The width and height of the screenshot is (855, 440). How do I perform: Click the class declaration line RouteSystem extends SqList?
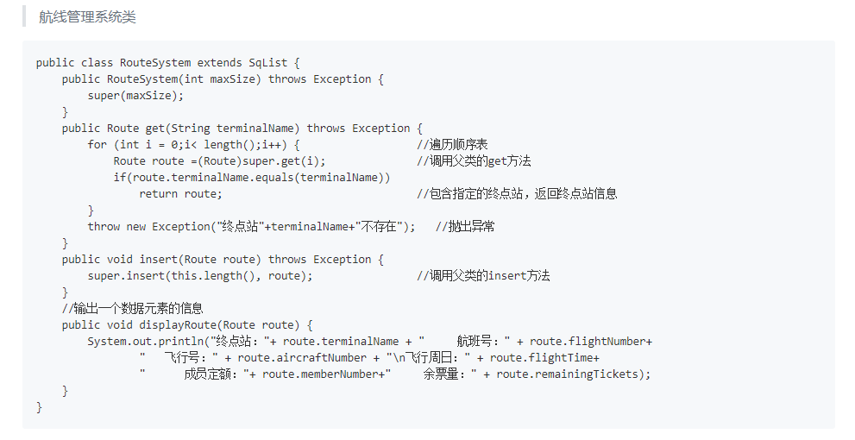(168, 63)
